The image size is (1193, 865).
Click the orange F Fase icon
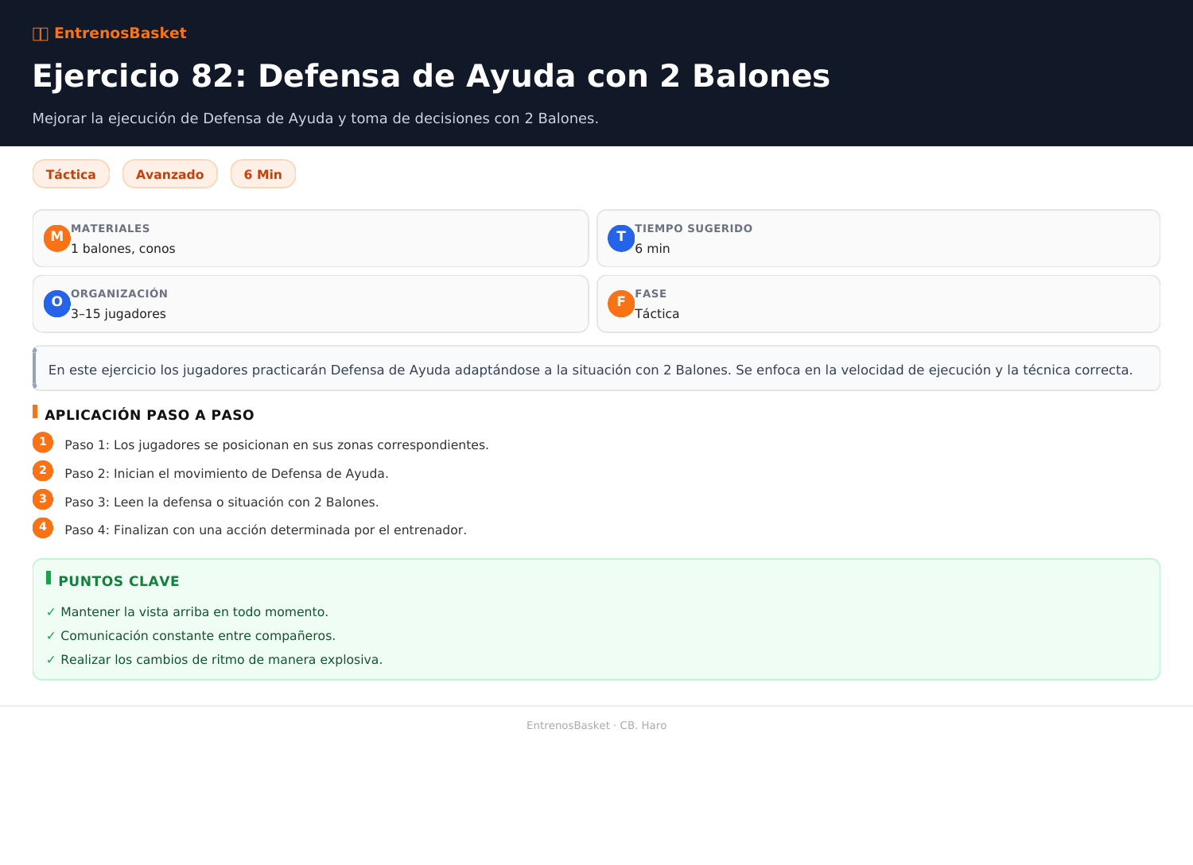(x=621, y=304)
